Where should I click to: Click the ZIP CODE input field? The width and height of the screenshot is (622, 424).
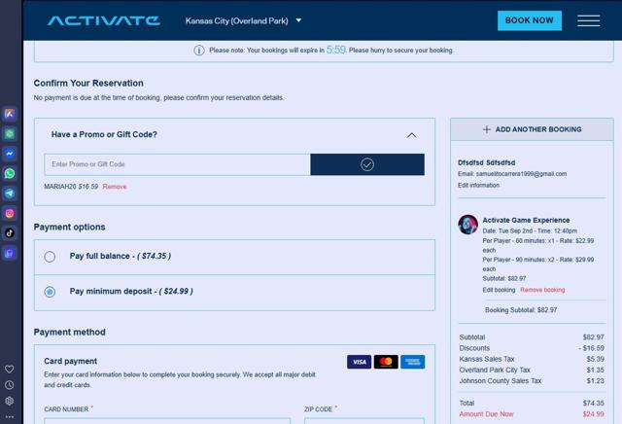click(364, 421)
